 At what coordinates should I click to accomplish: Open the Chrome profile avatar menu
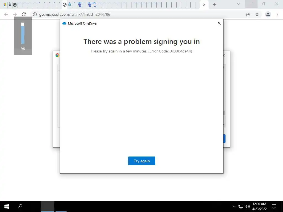[x=268, y=14]
